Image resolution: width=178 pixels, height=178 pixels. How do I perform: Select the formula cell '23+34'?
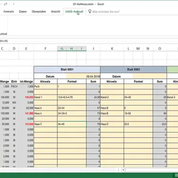[72, 108]
